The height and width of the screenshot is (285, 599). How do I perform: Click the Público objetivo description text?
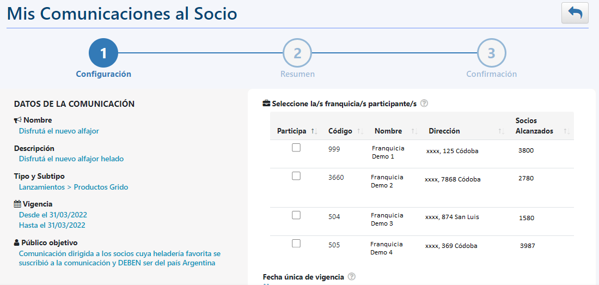click(120, 258)
